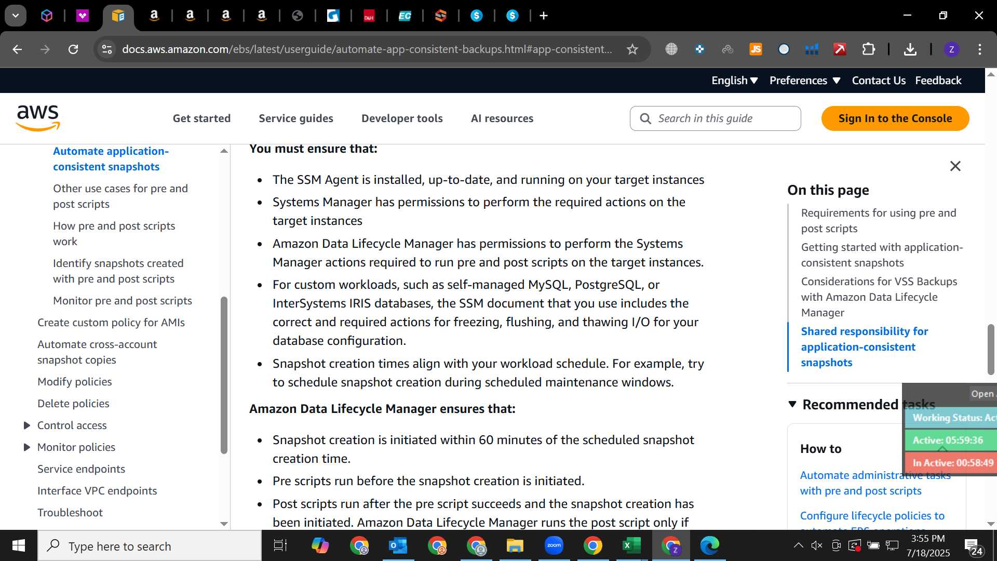Open a new browser tab
Screen dimensions: 997x561
[x=544, y=16]
